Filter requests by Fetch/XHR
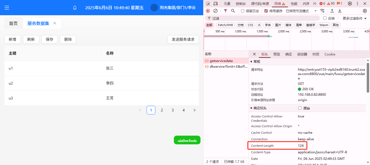Screen dimensions: 370x165 coord(226,25)
